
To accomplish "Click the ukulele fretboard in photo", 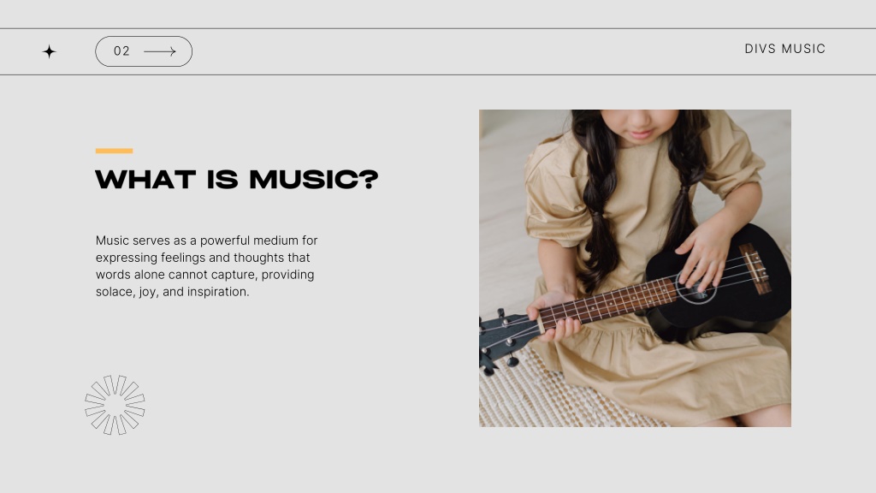I will [608, 304].
